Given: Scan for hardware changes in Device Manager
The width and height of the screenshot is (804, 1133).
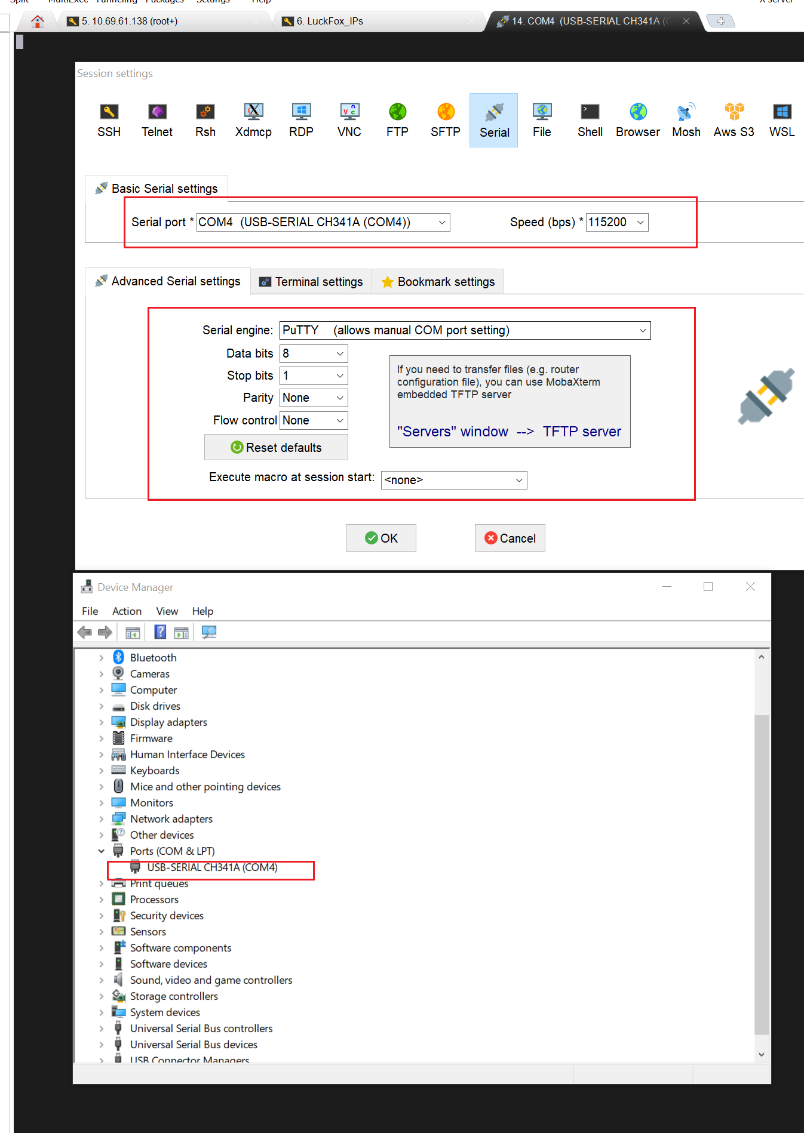Looking at the screenshot, I should [209, 632].
